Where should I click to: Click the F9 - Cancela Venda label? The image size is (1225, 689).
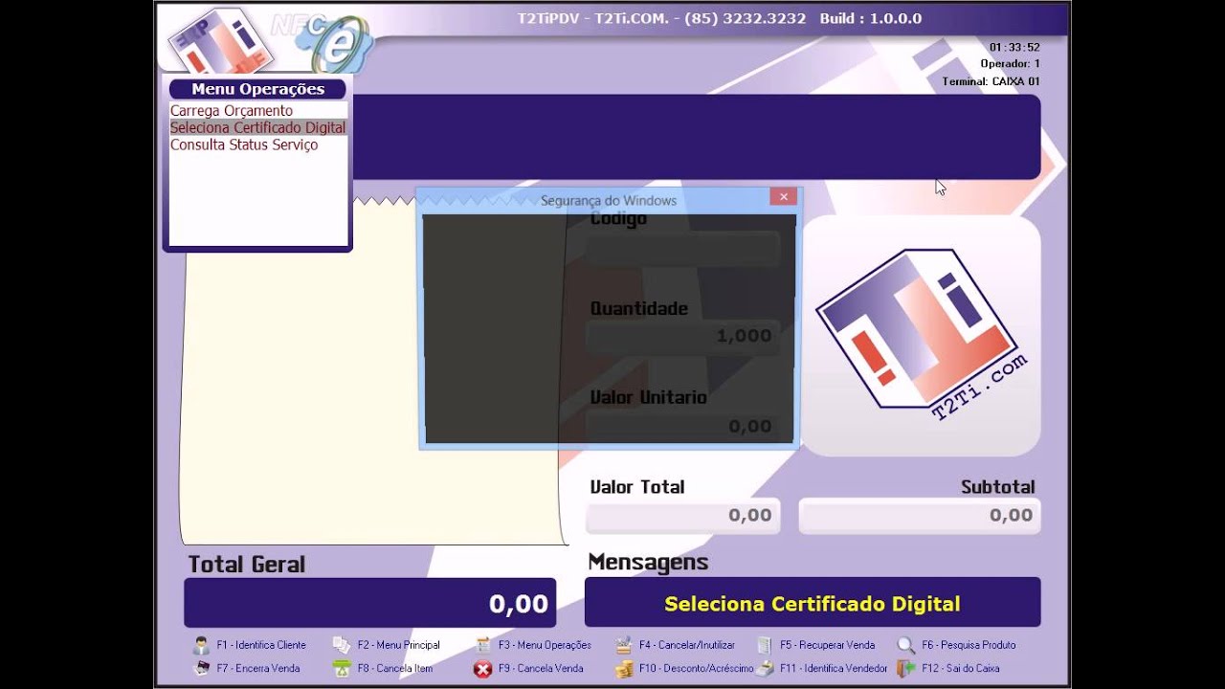point(541,668)
